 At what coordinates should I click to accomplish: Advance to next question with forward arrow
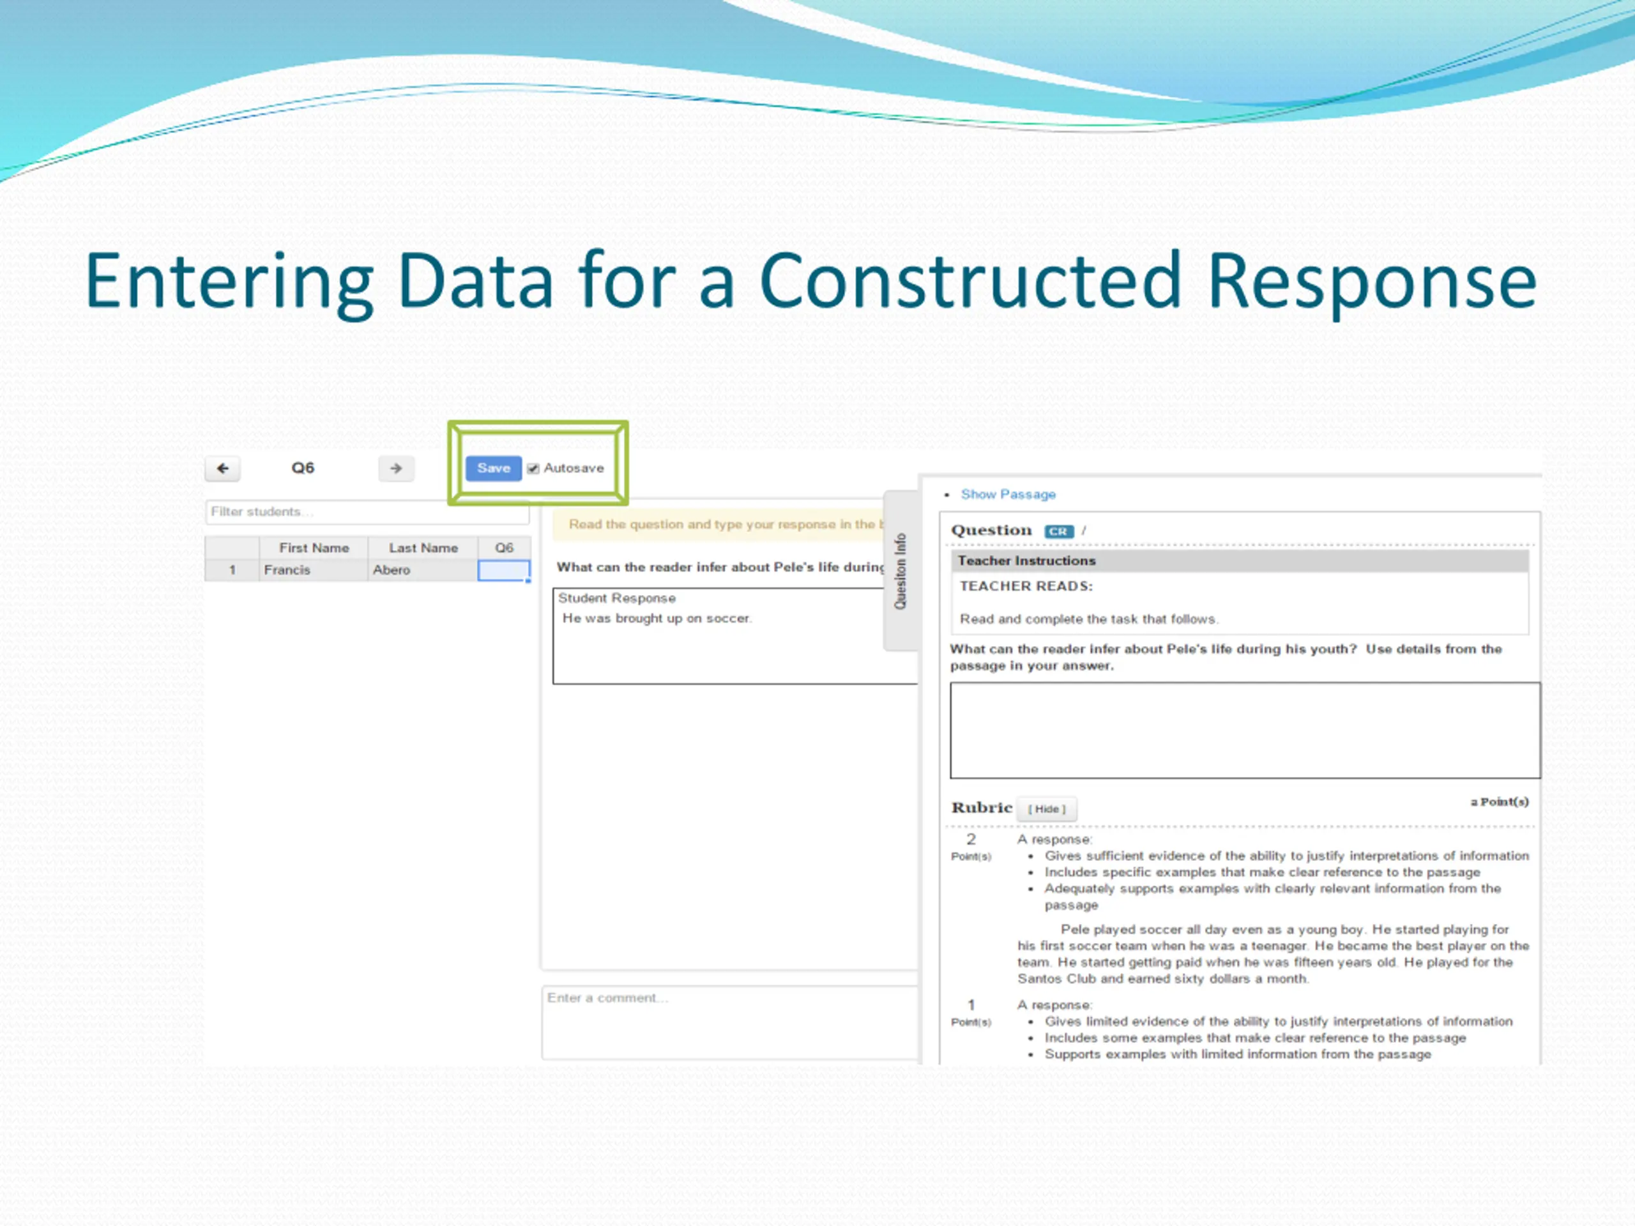pyautogui.click(x=396, y=469)
